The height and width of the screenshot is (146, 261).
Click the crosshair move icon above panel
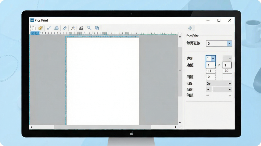[190, 28]
